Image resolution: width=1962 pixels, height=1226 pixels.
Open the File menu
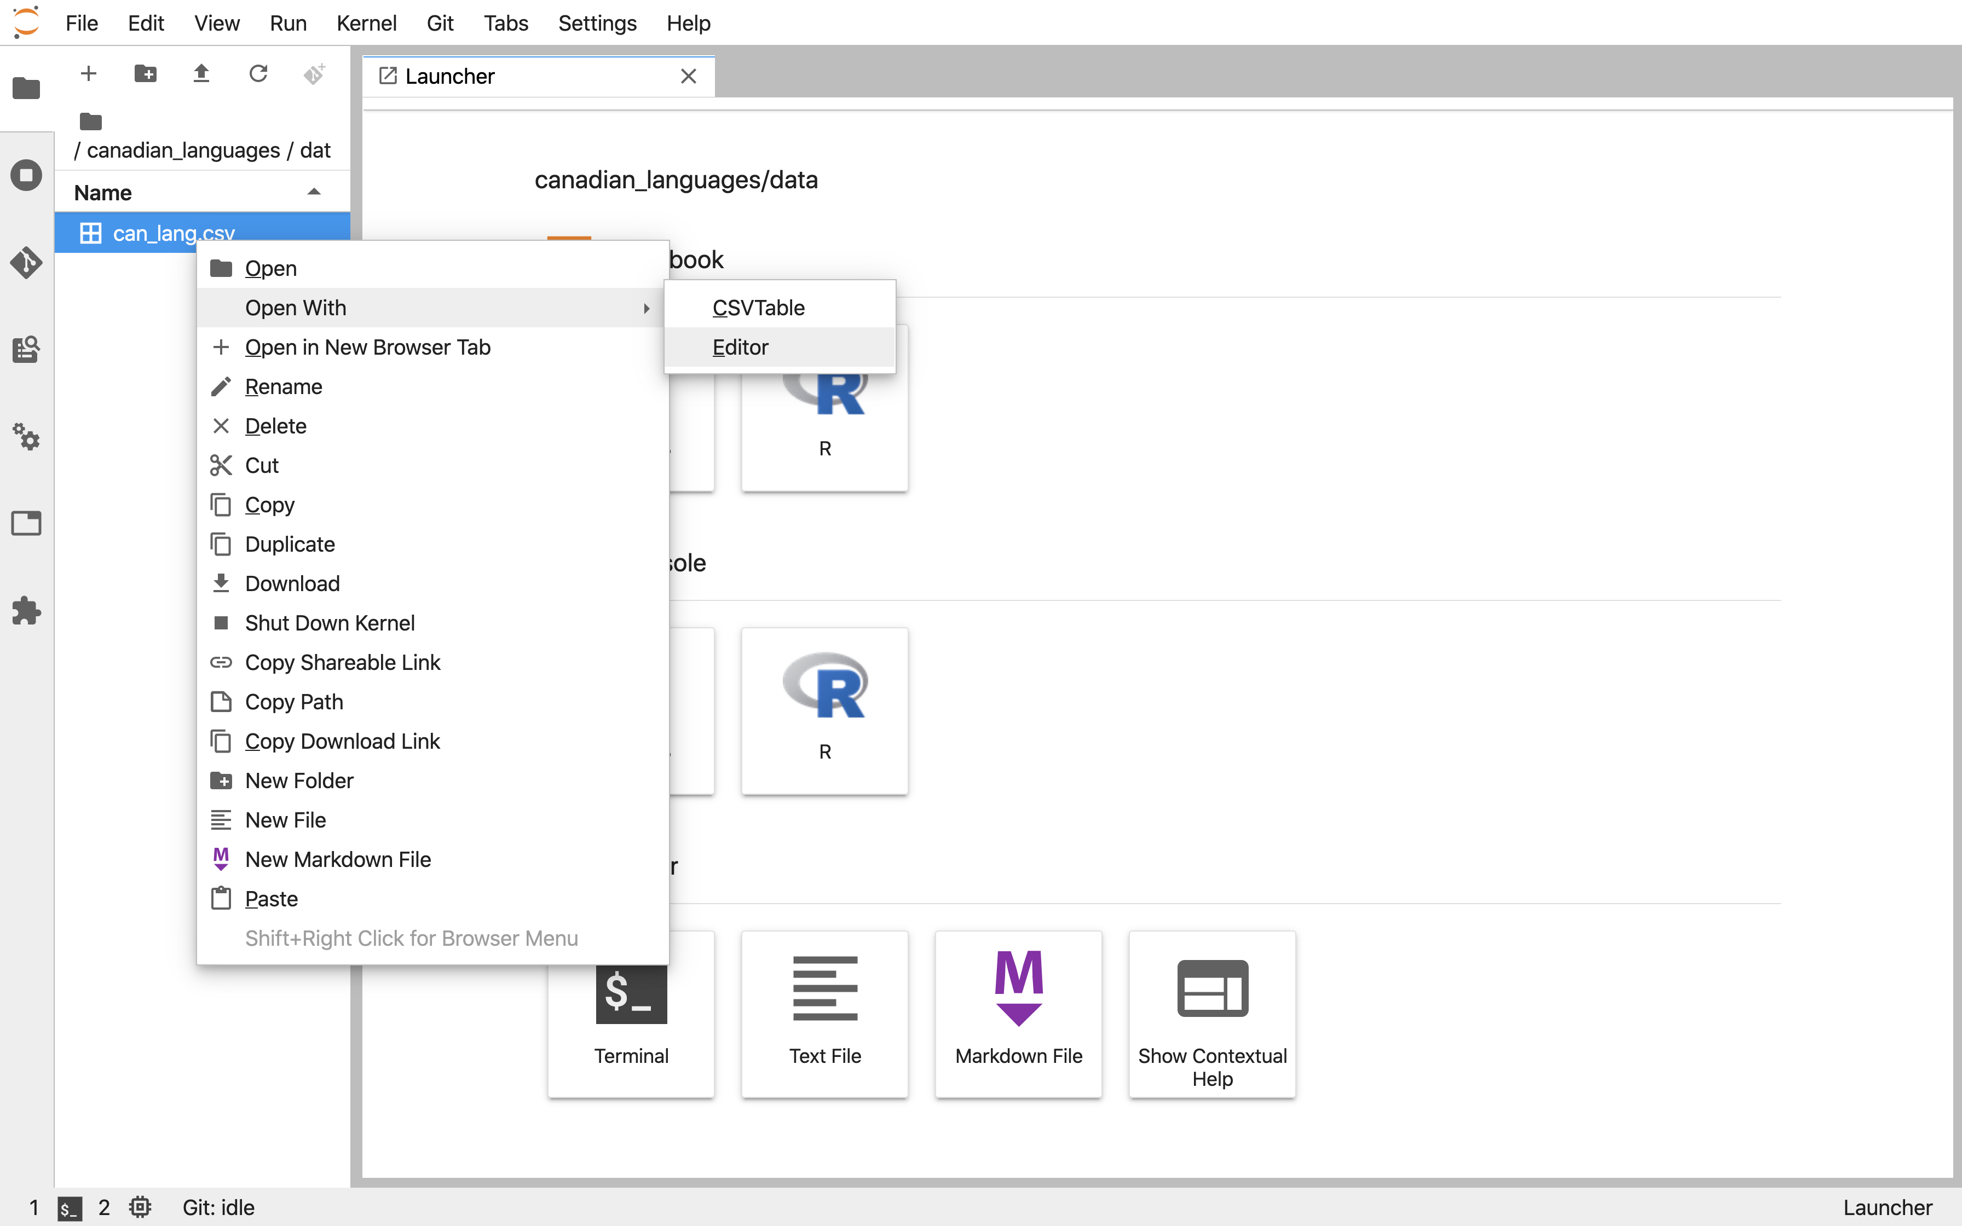click(81, 22)
